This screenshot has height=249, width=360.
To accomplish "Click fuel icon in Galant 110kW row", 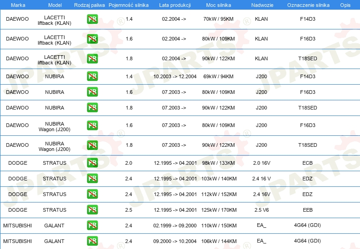I will pyautogui.click(x=92, y=225).
